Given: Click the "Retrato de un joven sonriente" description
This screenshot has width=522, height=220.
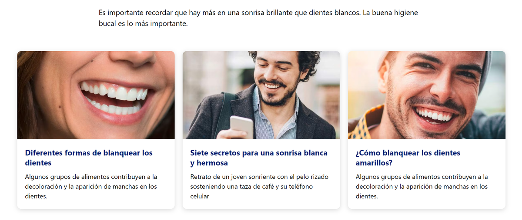Looking at the screenshot, I should pos(259,187).
